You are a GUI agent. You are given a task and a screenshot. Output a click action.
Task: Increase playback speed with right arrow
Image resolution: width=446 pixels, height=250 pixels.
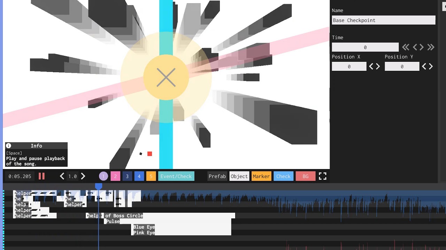[x=83, y=176]
